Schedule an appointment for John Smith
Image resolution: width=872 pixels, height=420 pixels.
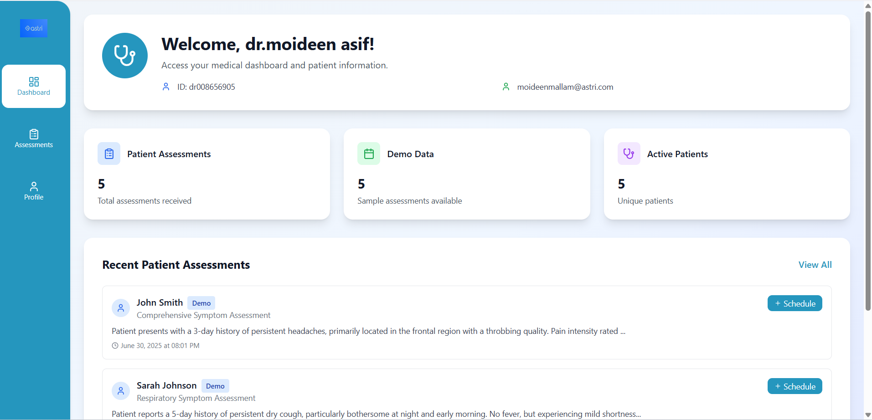pos(795,303)
